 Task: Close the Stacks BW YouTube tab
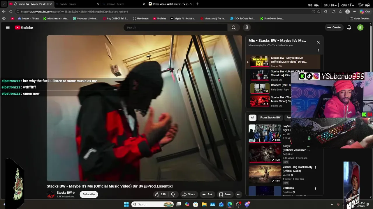point(51,4)
